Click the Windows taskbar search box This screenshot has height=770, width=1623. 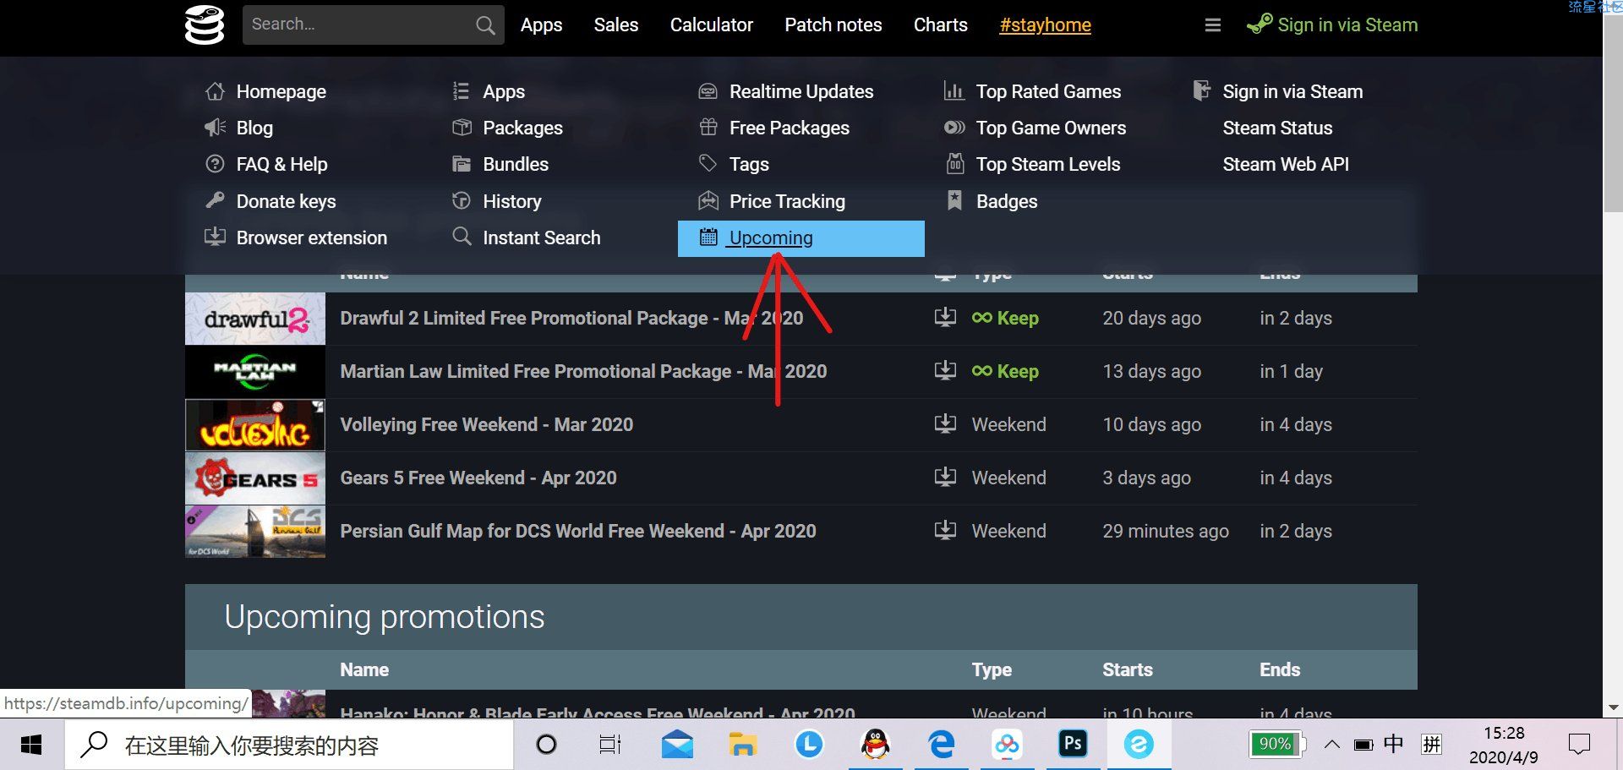point(289,745)
